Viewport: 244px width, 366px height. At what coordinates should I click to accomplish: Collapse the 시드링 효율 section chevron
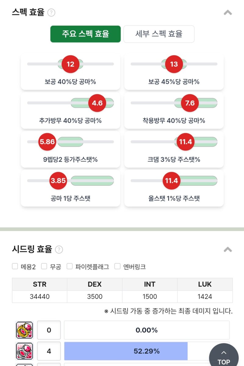[x=228, y=249]
